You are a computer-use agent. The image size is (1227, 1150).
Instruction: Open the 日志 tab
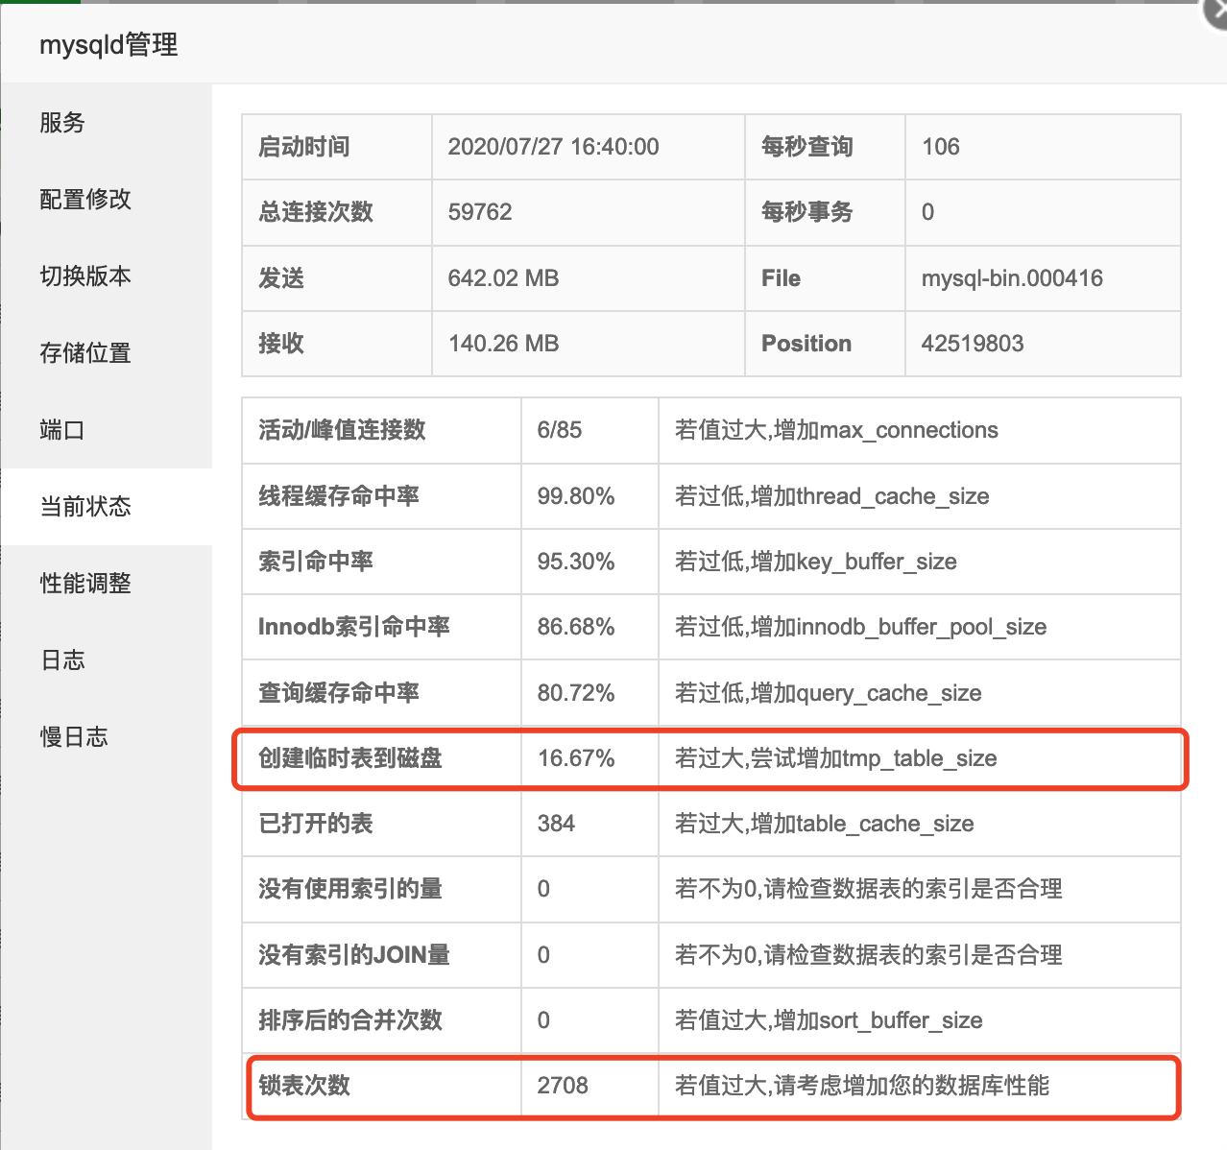click(106, 660)
